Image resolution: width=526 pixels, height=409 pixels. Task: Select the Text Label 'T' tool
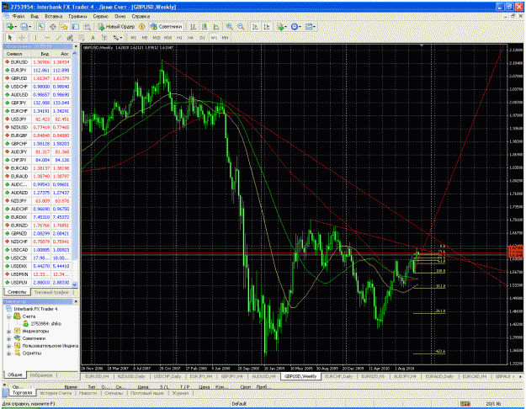[104, 38]
